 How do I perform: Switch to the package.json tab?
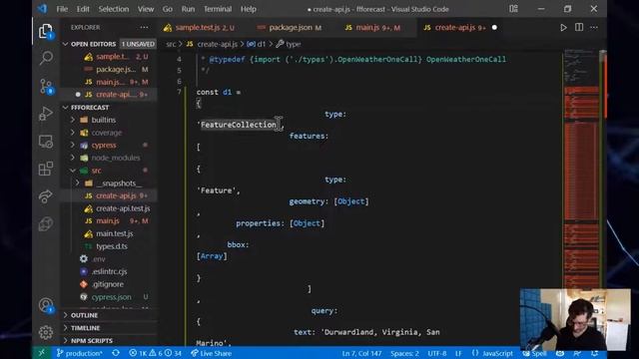[291, 28]
